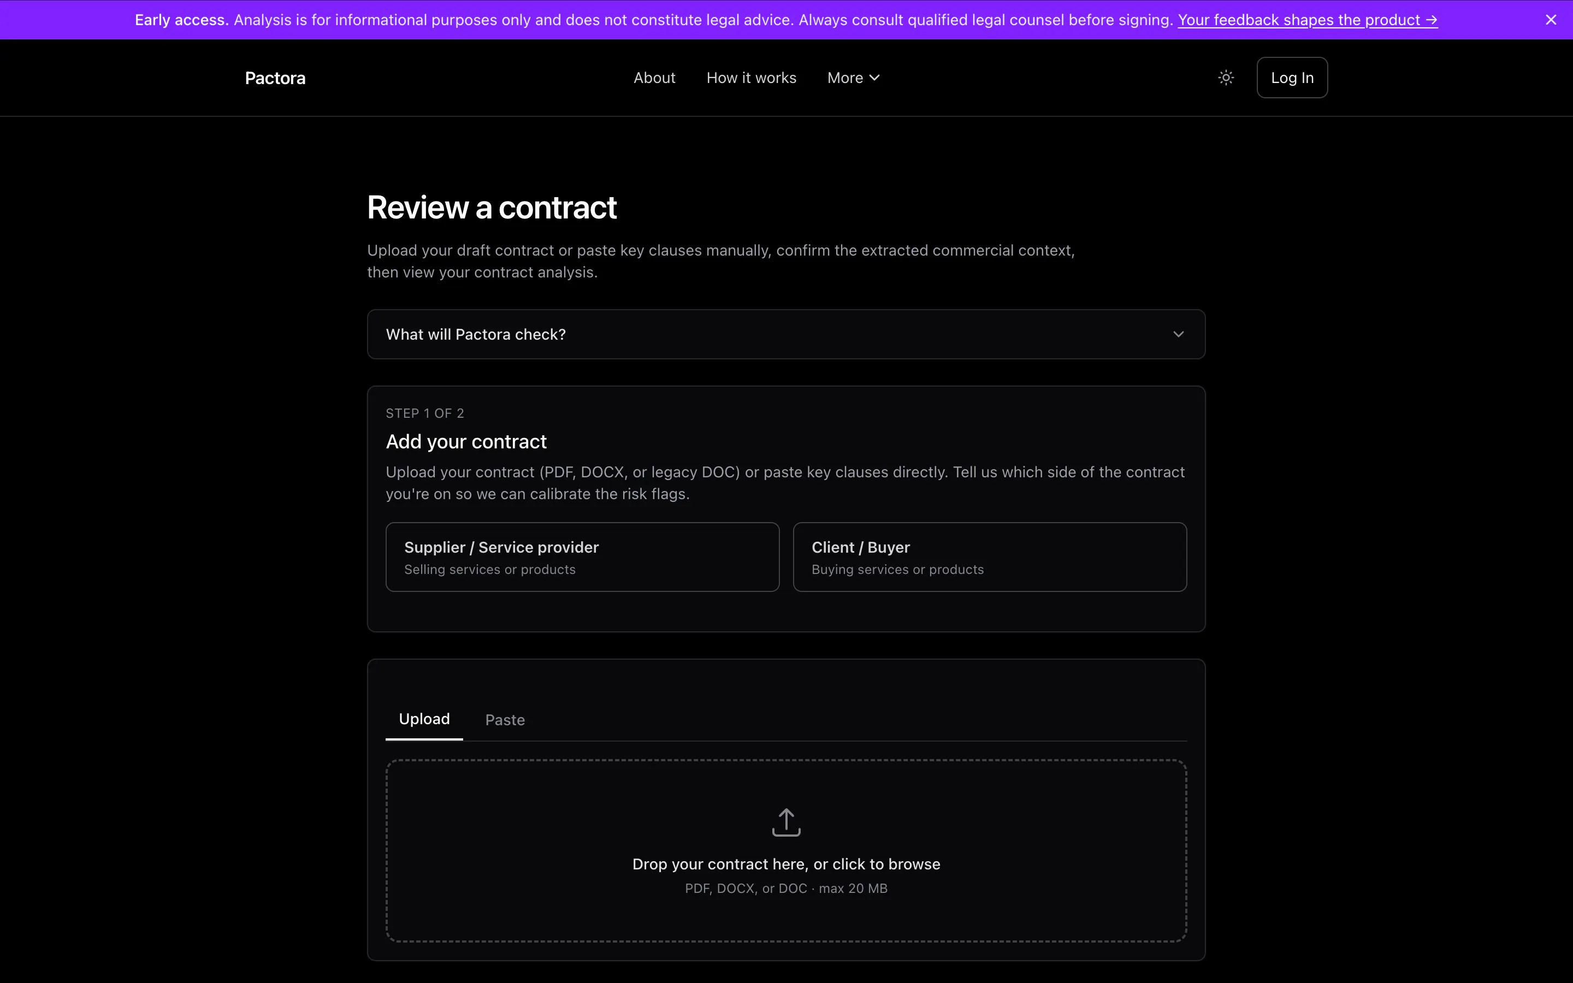
Task: Click the upload arrow icon in drop zone
Action: coord(786,822)
